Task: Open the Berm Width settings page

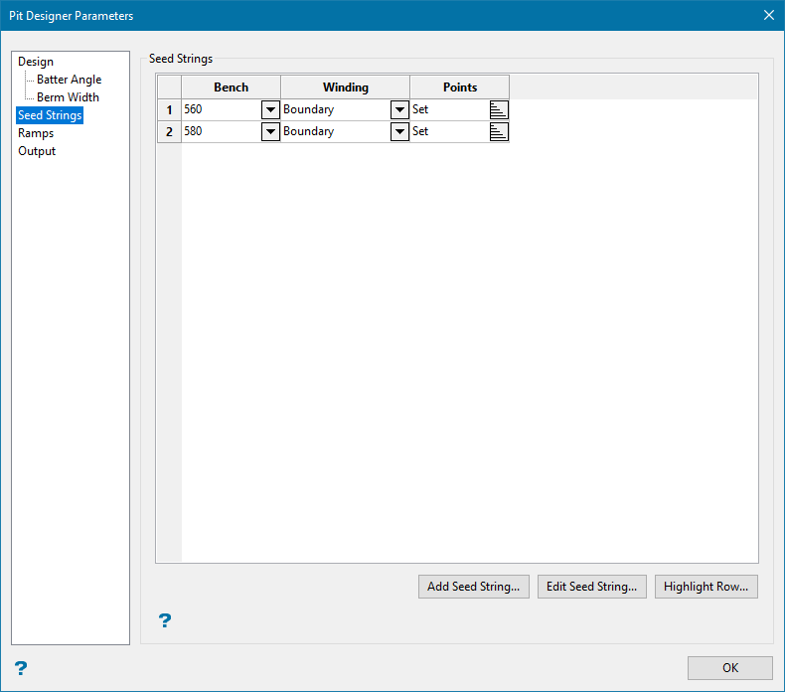Action: 68,97
